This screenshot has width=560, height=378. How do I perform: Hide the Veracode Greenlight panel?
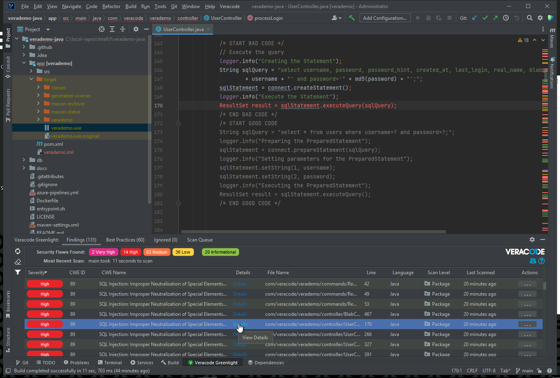(x=543, y=239)
